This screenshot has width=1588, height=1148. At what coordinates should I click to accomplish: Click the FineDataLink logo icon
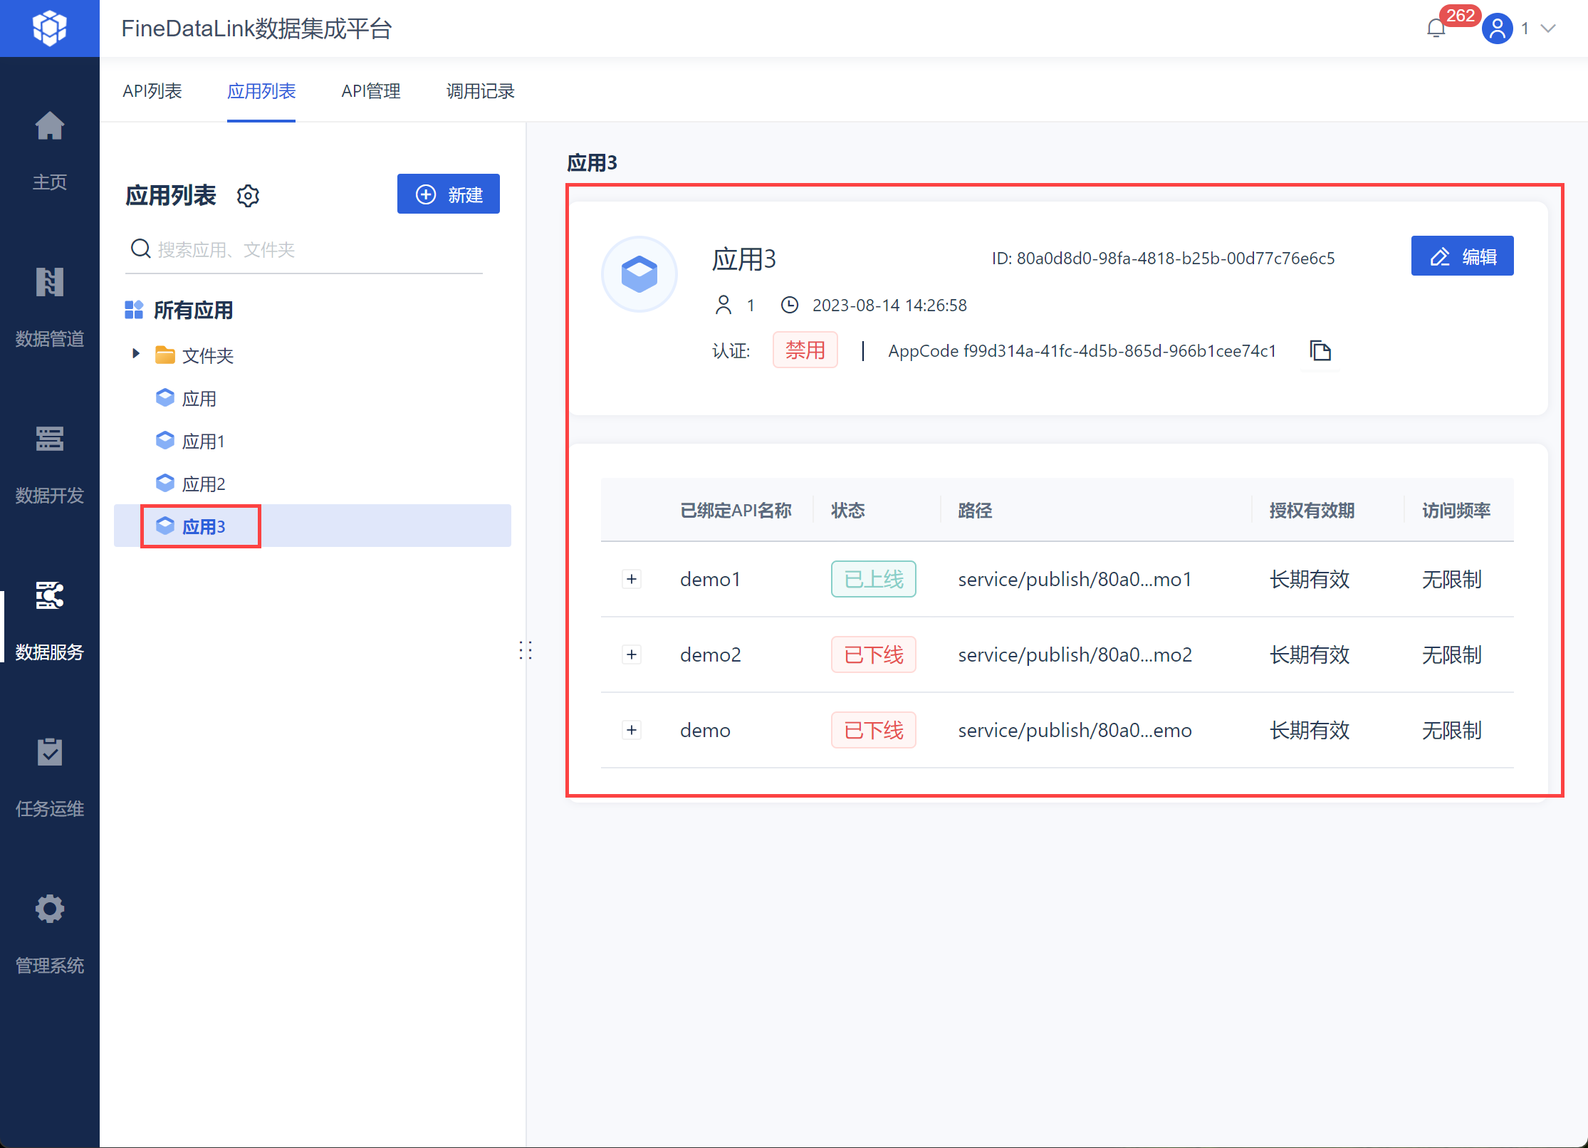coord(49,28)
